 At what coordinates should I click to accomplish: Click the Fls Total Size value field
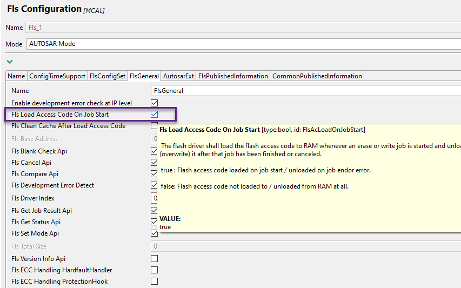pos(306,246)
